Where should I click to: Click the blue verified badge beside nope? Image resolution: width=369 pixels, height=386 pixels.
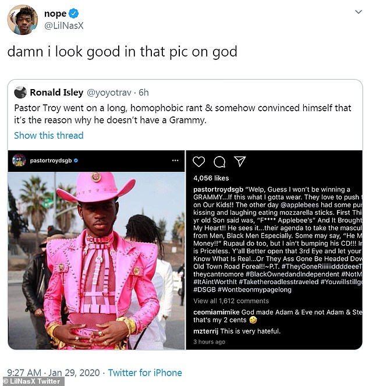pos(73,13)
